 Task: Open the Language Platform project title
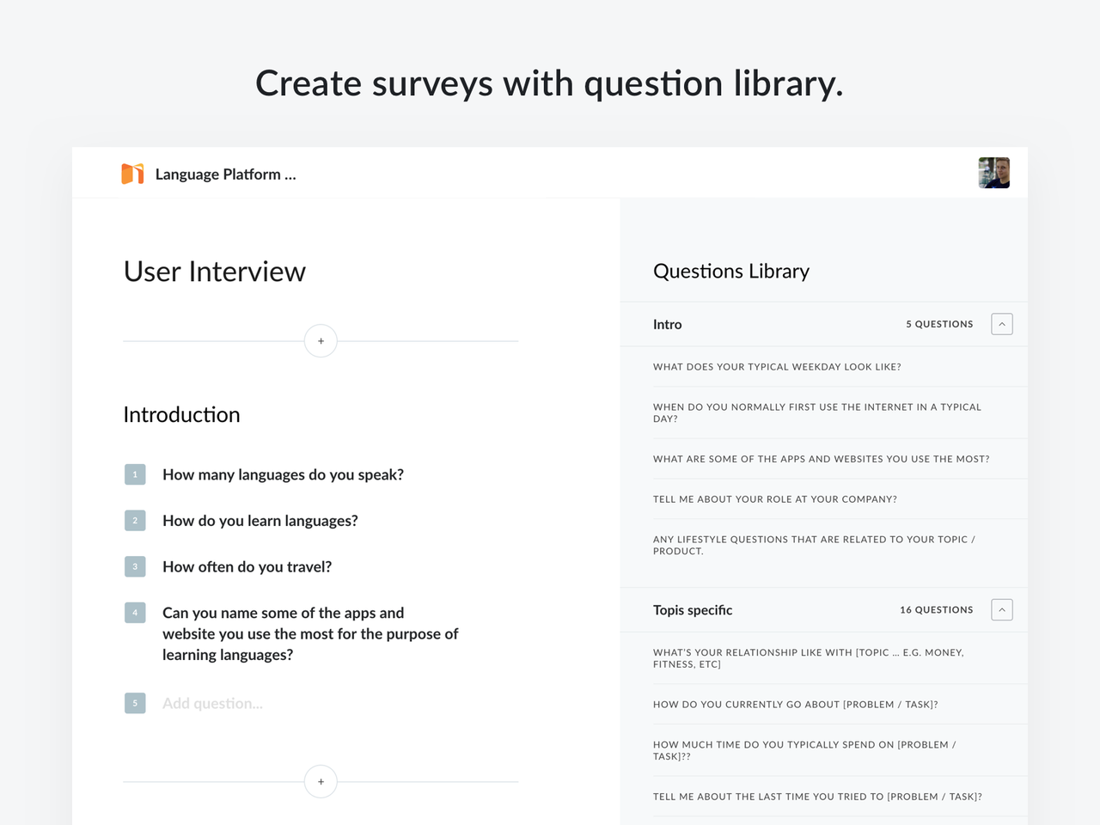tap(225, 174)
